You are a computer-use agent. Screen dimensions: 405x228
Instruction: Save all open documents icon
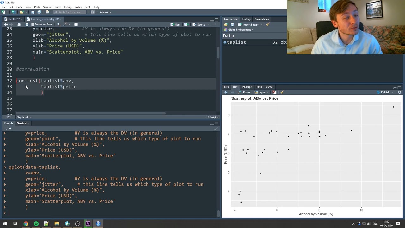tap(39, 12)
